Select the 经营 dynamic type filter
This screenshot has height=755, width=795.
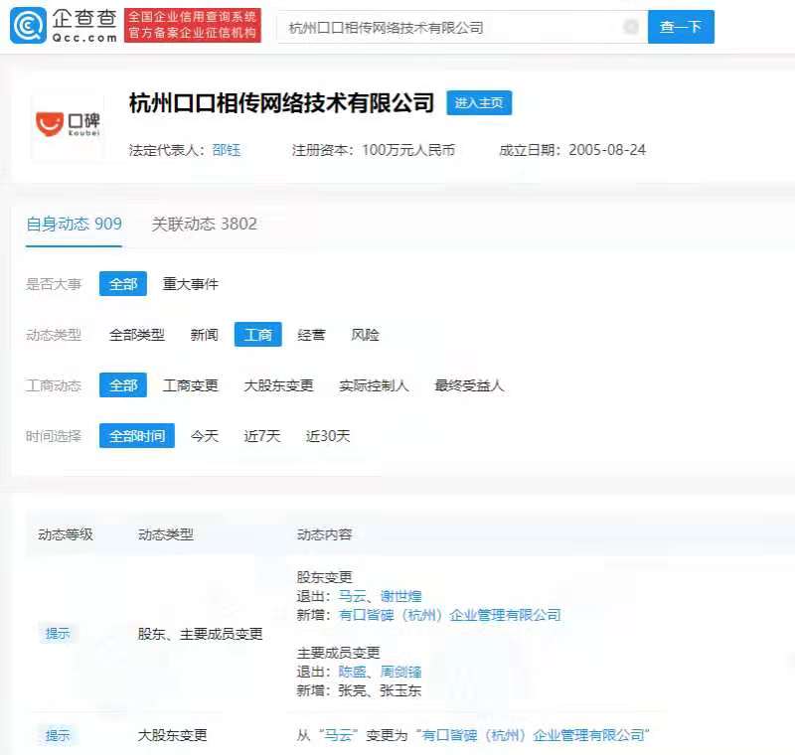[x=311, y=335]
